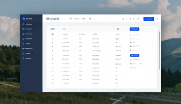The width and height of the screenshot is (181, 104).
Task: Open search via the header magnifier icon
Action: point(157,19)
